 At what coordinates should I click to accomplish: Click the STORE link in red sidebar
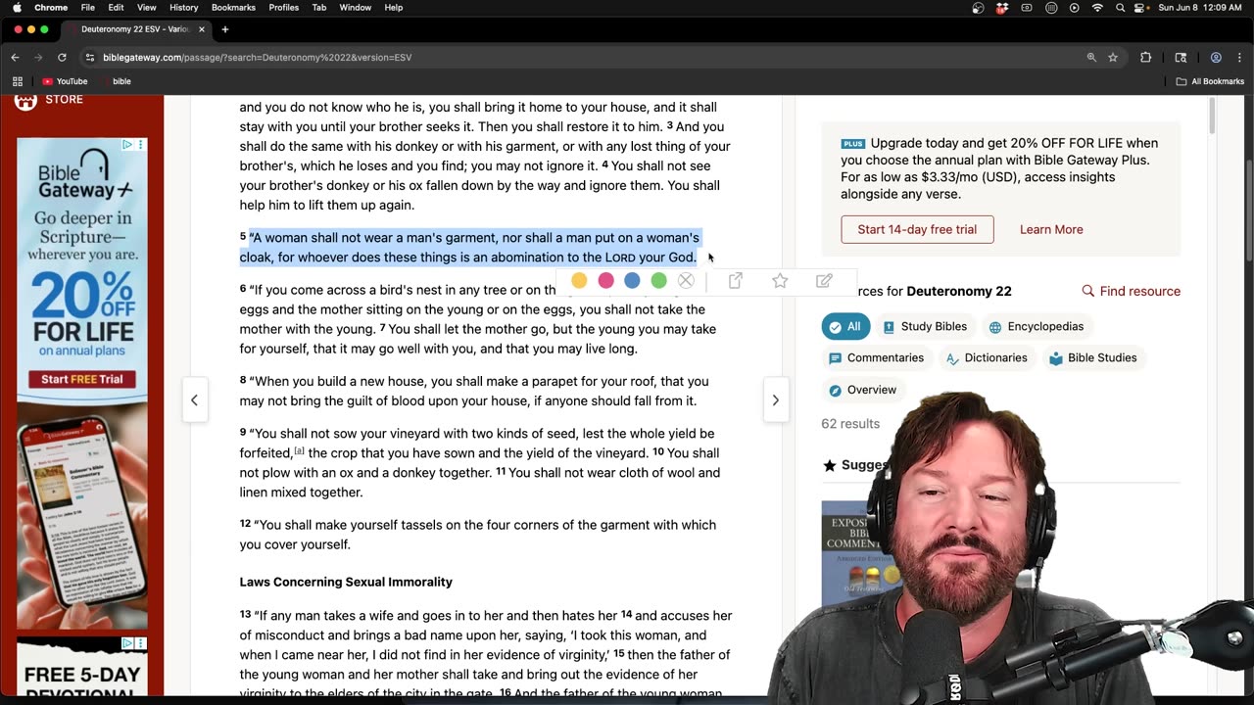(64, 100)
